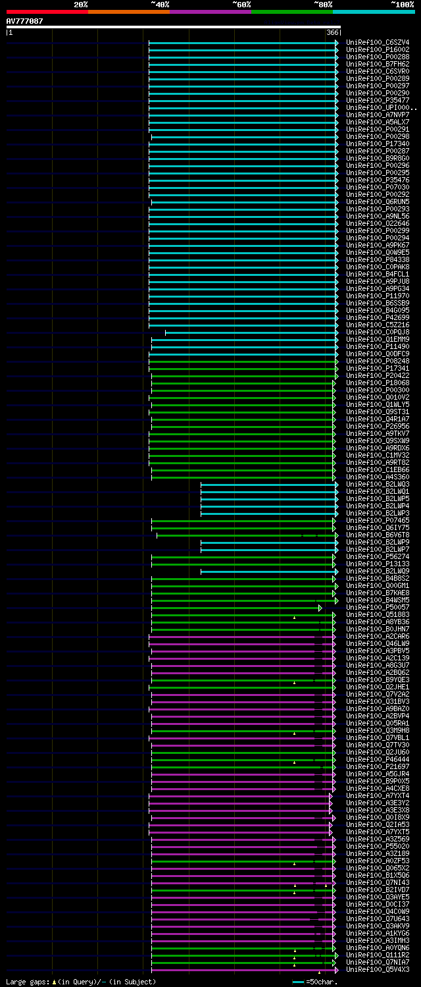Select hit label UniRef100_A8G3U7
The image size is (421, 987).
coord(378,665)
